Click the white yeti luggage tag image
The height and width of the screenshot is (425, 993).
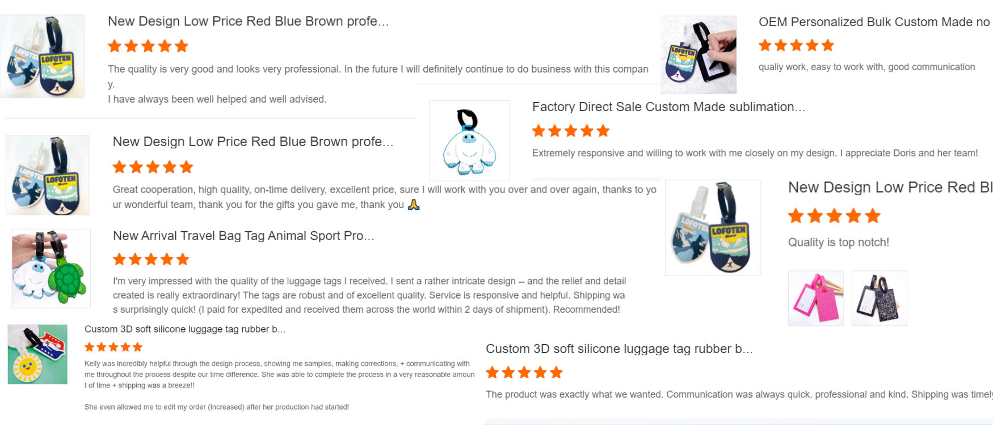469,141
